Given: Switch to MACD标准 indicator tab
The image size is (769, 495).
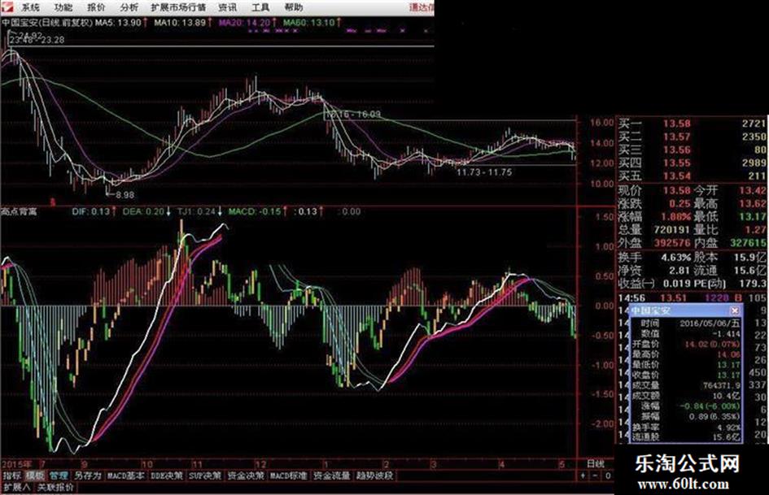Looking at the screenshot, I should click(288, 475).
